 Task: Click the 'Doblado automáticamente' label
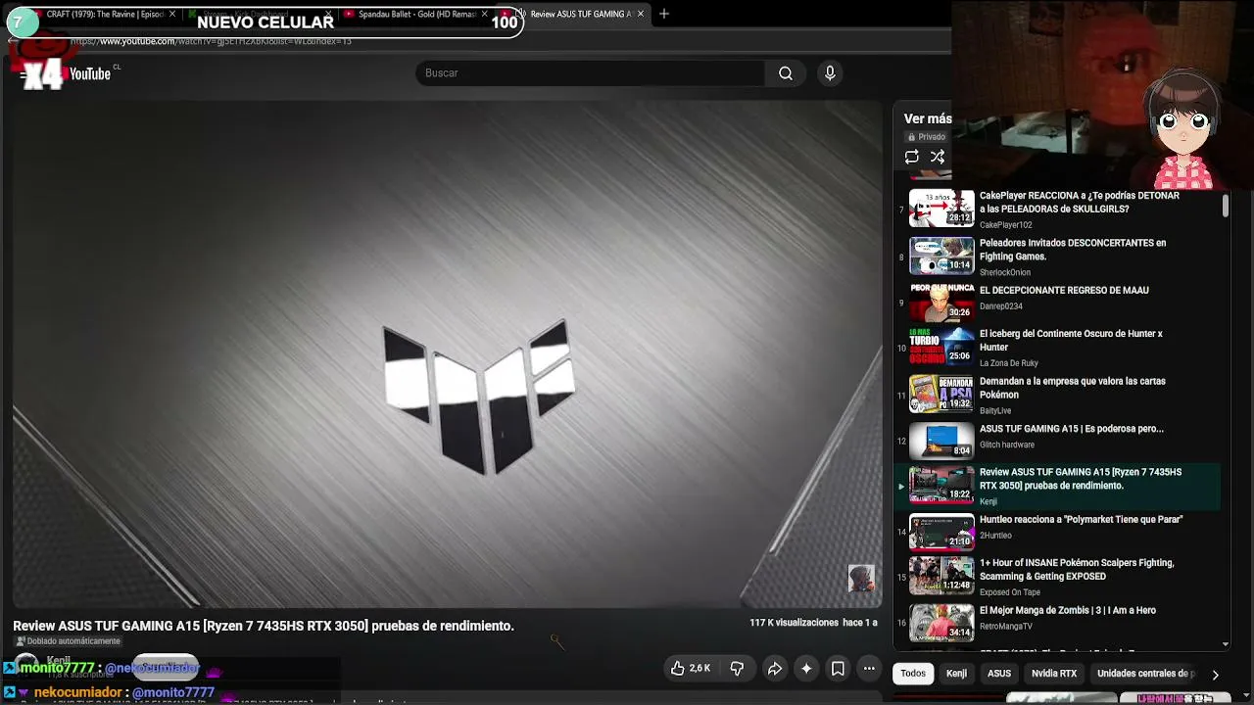pyautogui.click(x=68, y=641)
